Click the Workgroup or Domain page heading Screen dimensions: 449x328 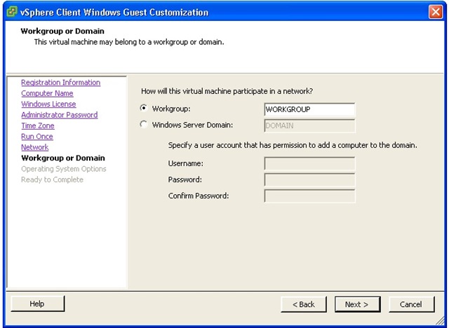(62, 31)
